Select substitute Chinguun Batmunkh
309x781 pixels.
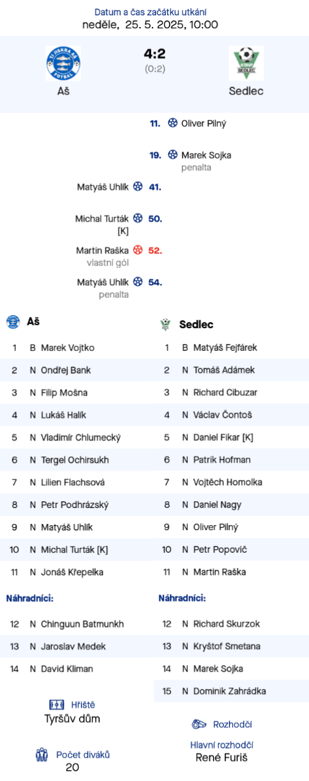(x=83, y=624)
